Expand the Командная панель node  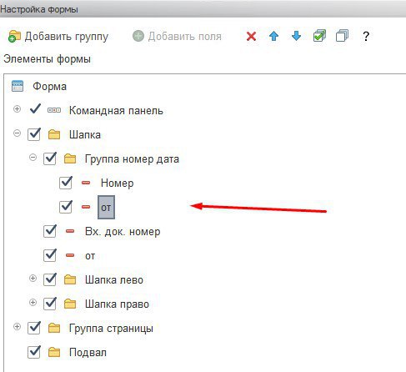pyautogui.click(x=17, y=109)
